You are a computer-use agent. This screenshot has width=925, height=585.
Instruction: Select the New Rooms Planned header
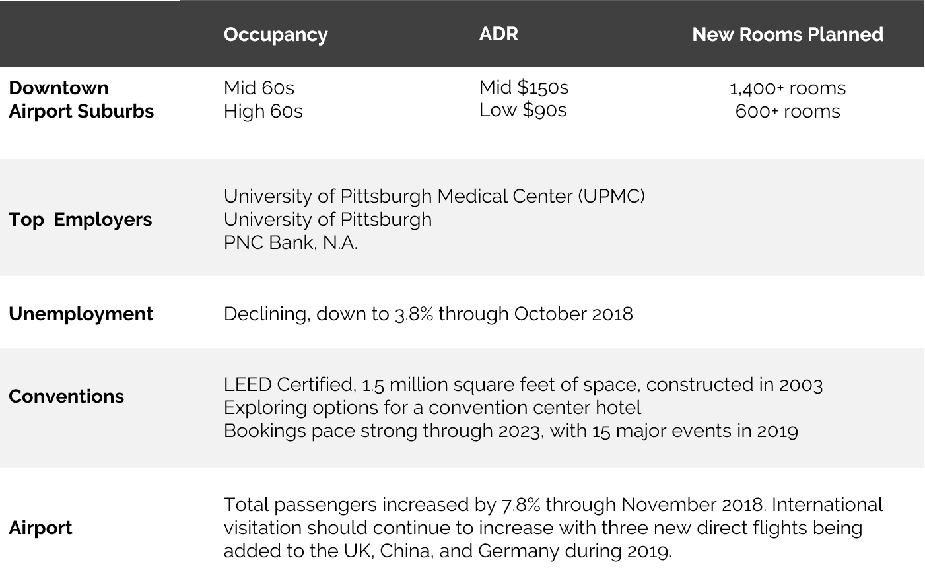coord(788,34)
